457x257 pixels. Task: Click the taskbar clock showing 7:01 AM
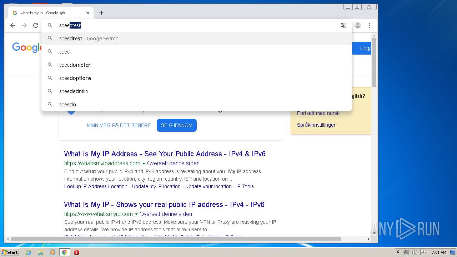(x=439, y=252)
